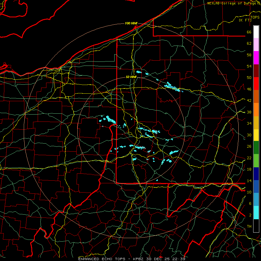Screen dimensions: 261x261
Task: Pick the cyan swatch in the color scale
Action: tap(256, 213)
